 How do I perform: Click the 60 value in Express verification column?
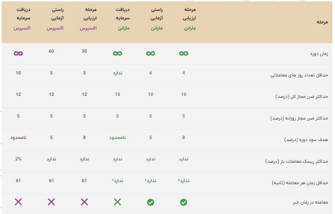pyautogui.click(x=51, y=51)
